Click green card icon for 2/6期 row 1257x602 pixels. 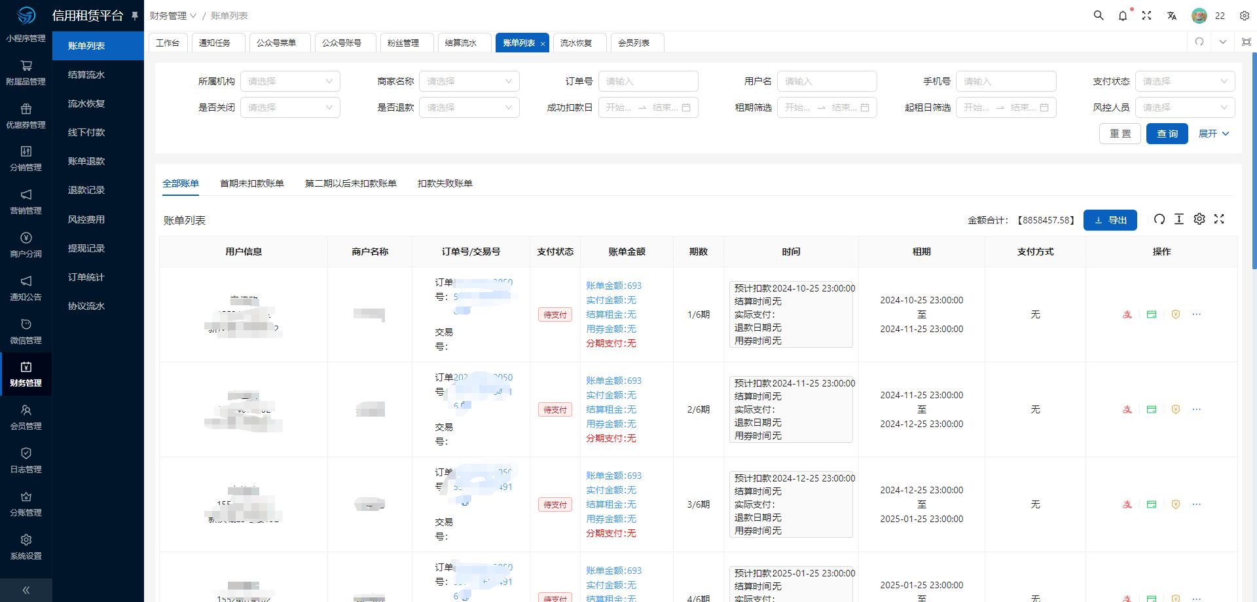(1152, 409)
